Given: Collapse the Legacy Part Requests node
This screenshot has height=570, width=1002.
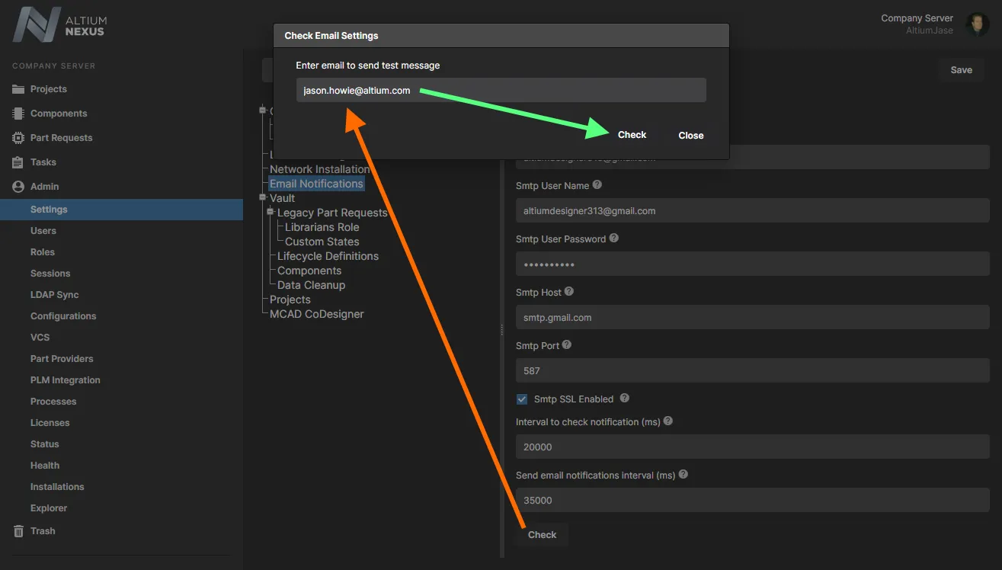Looking at the screenshot, I should 271,212.
